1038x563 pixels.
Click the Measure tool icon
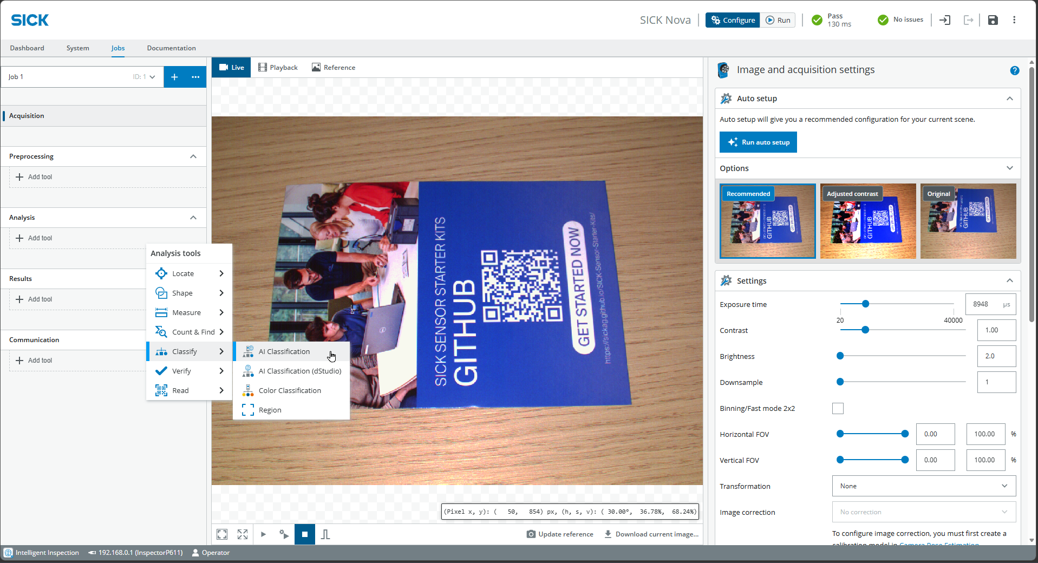pyautogui.click(x=161, y=312)
